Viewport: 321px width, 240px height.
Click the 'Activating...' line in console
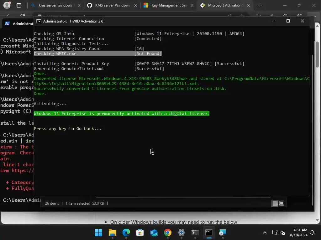(x=50, y=104)
